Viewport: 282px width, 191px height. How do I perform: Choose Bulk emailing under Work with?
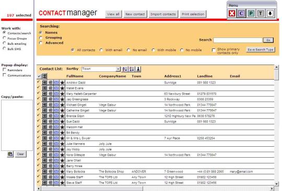[4, 43]
